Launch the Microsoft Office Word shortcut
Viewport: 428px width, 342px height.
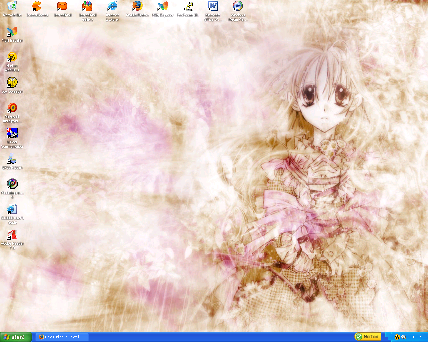click(213, 11)
